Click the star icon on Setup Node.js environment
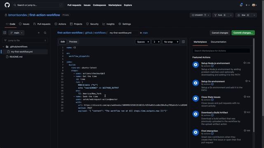Screen dimensions: 264x148 click(x=245, y=63)
